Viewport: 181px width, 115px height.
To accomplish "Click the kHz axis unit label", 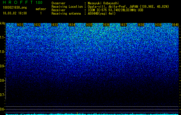I will click(x=3, y=23).
